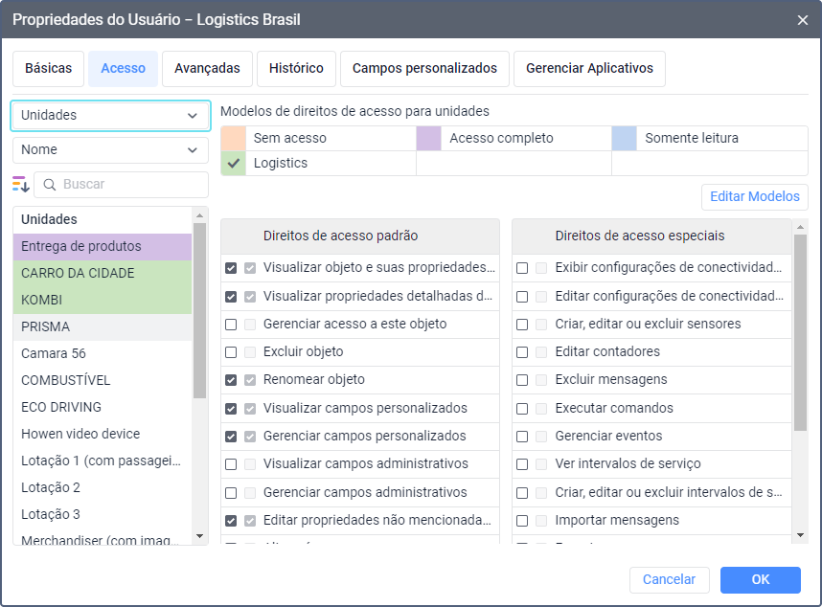Check 'Executar comandos' special right

522,408
